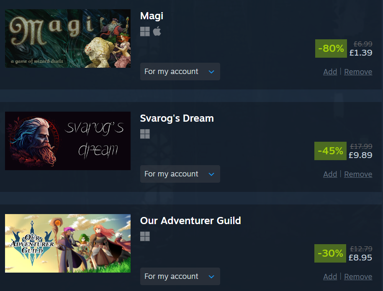
Task: Click the Apple macOS icon under Magi
Action: point(157,31)
